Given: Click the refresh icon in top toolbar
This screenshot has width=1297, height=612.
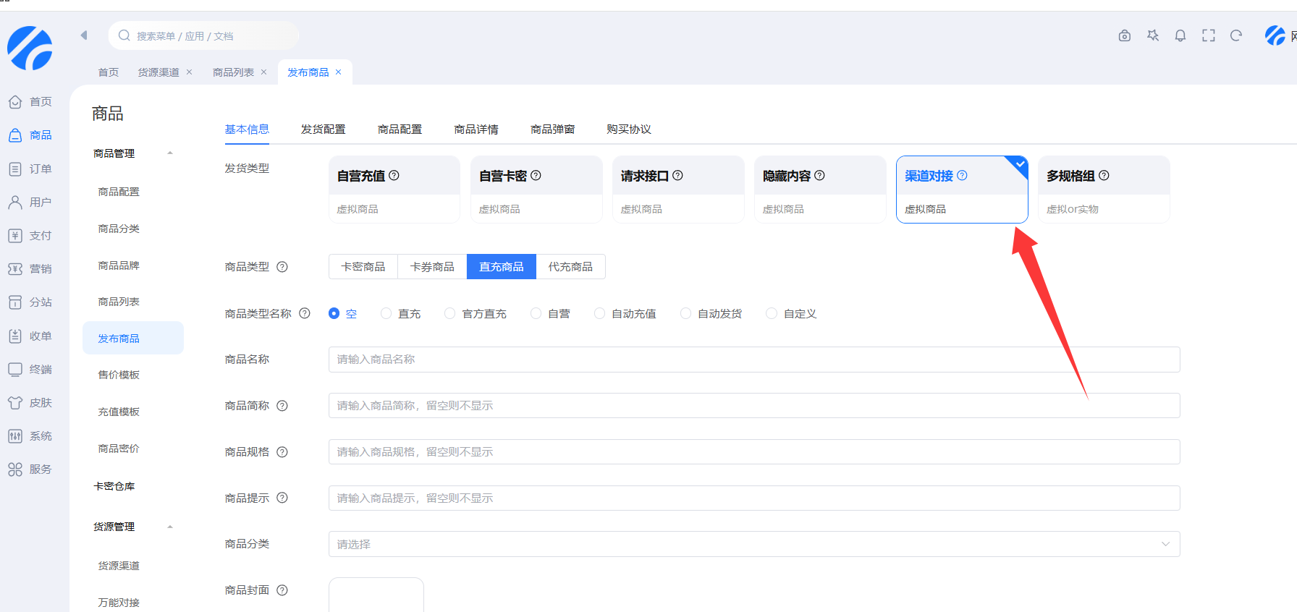Looking at the screenshot, I should click(x=1236, y=35).
